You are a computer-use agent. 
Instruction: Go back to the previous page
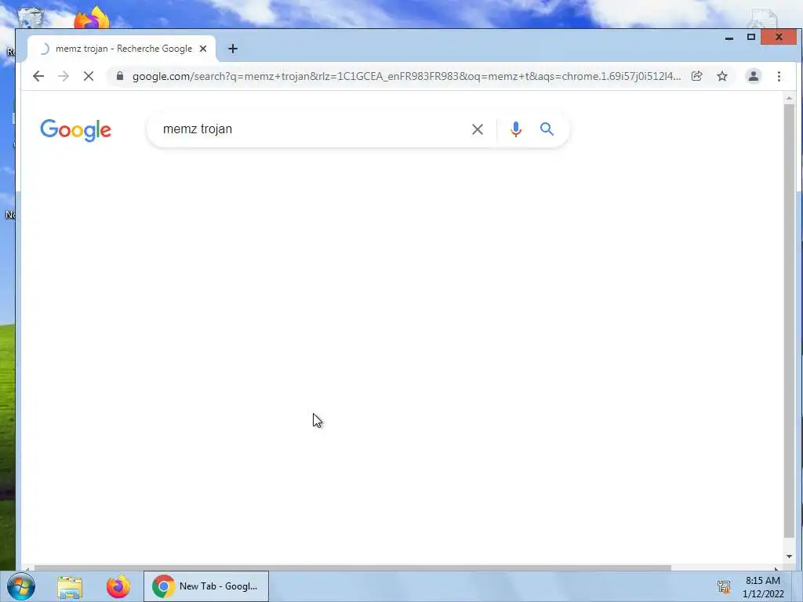38,76
